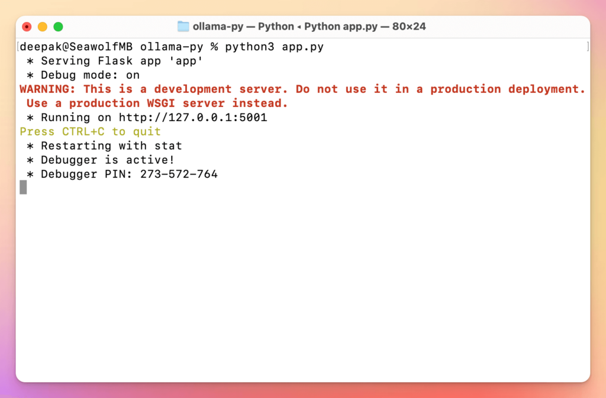Click the folder icon in the title bar
Viewport: 606px width, 398px height.
pyautogui.click(x=183, y=27)
